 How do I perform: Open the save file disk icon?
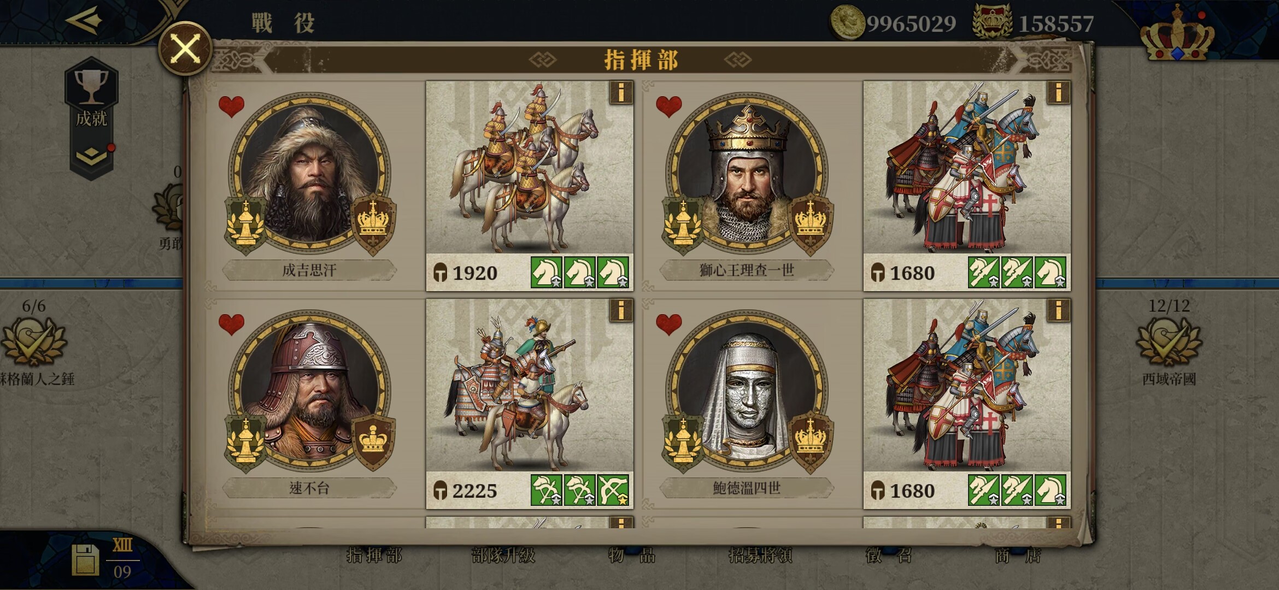[85, 560]
